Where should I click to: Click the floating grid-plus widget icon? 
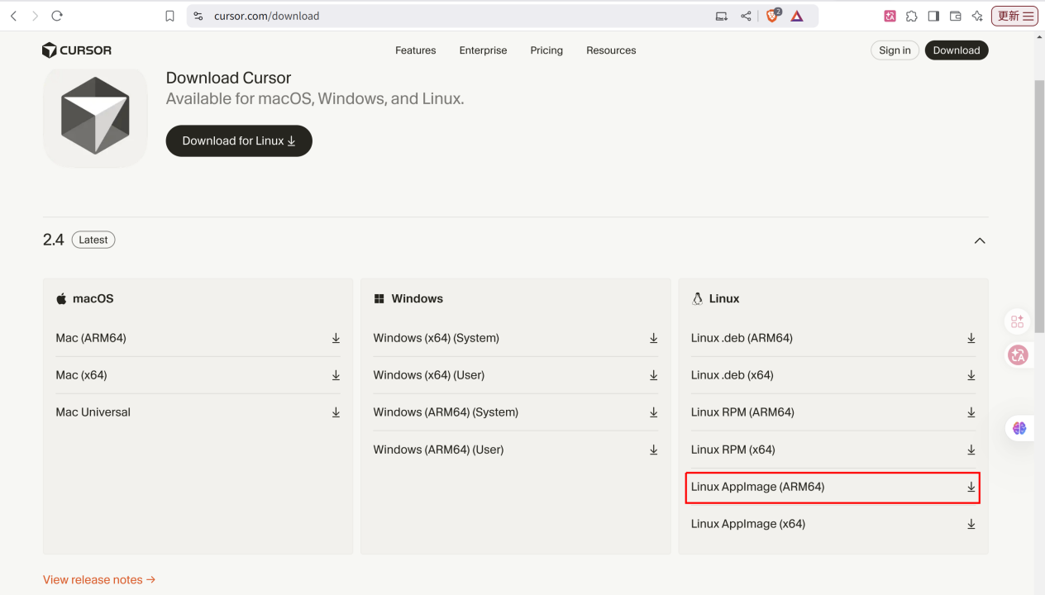[x=1018, y=321]
